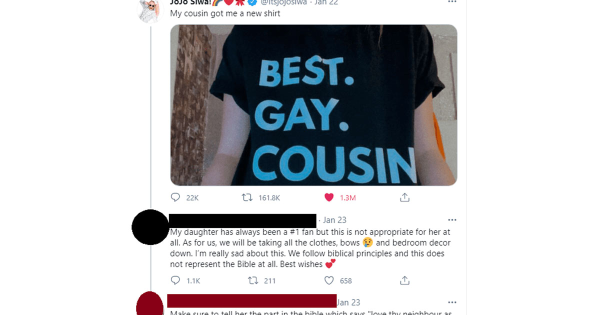The height and width of the screenshot is (315, 600).
Task: Share the JoJo Siwa shirt tweet
Action: pos(404,197)
